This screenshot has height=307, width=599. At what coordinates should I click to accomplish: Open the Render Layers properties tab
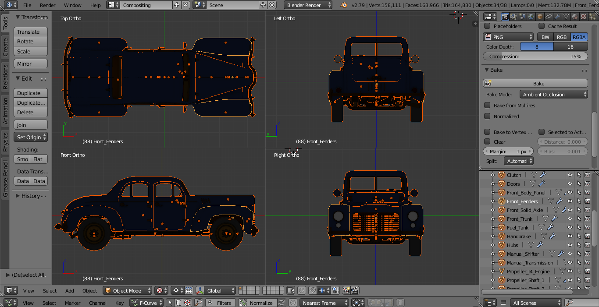[x=513, y=17]
